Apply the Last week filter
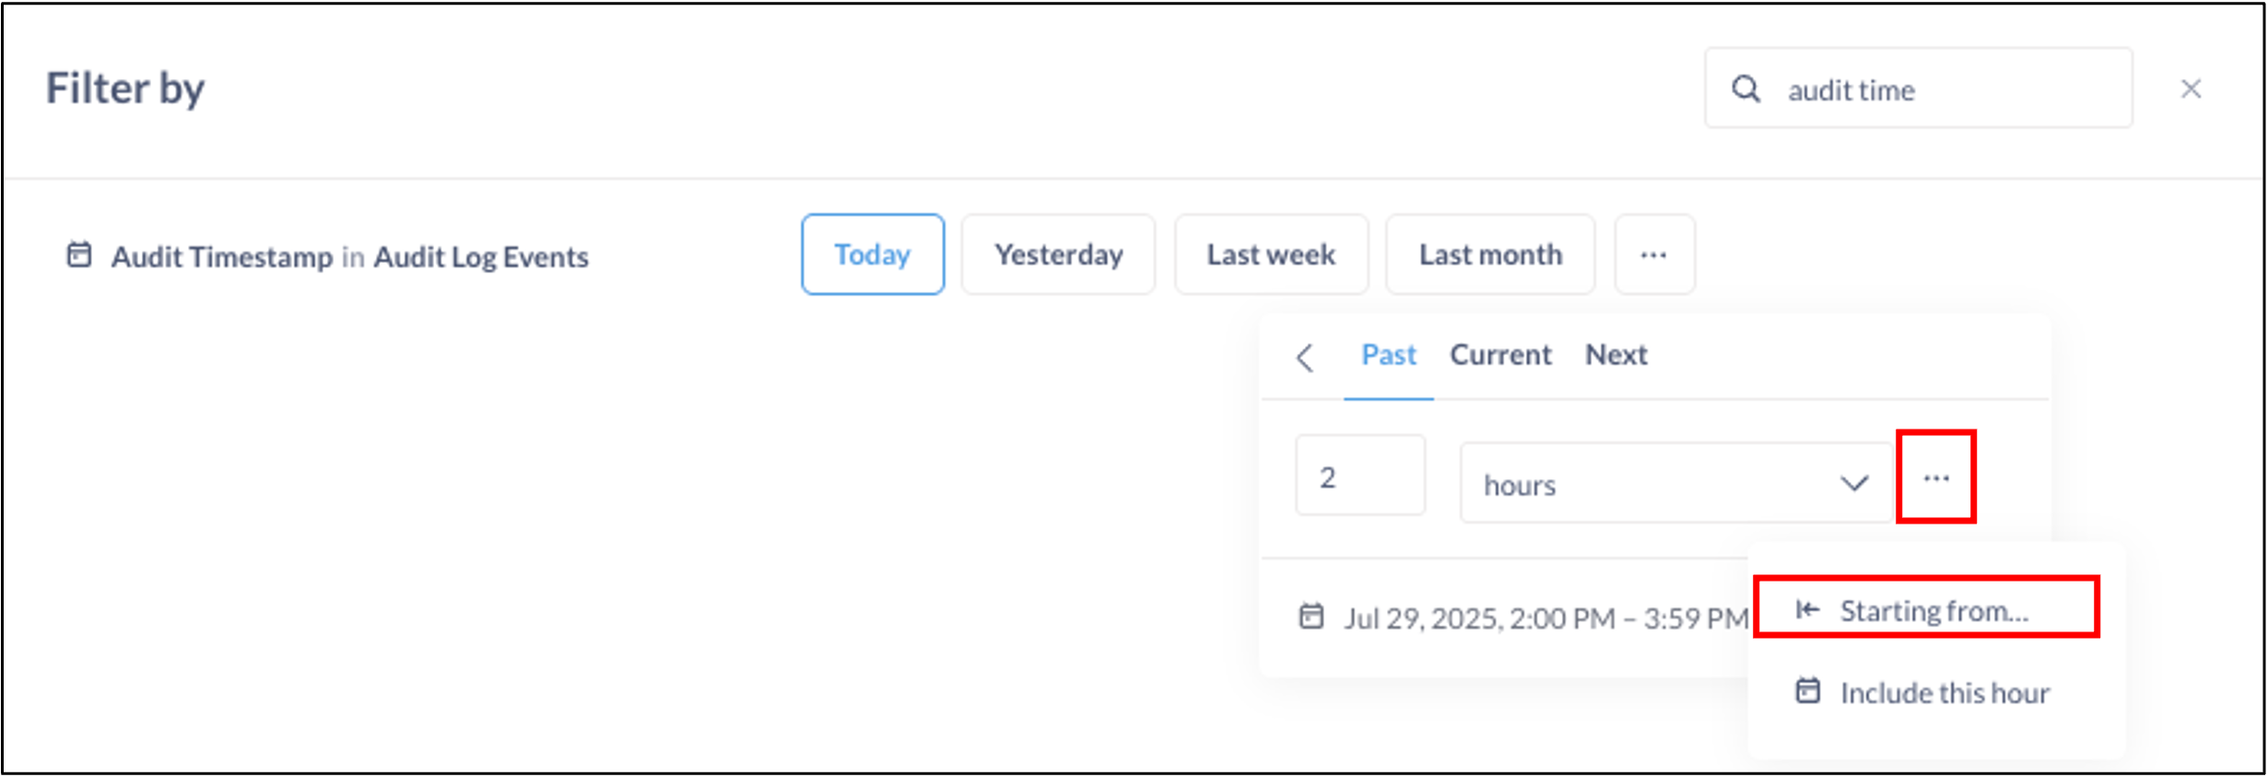 (x=1271, y=254)
